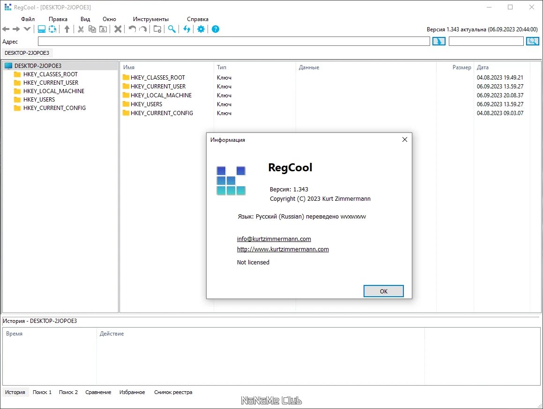This screenshot has width=543, height=409.
Task: Open the Файл menu
Action: point(28,19)
